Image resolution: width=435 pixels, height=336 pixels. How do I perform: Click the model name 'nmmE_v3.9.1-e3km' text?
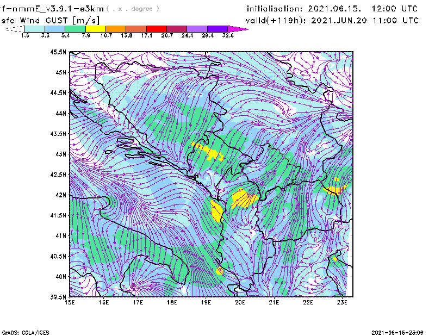pyautogui.click(x=58, y=9)
